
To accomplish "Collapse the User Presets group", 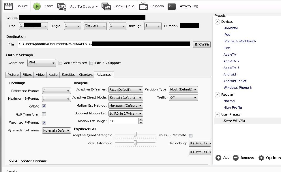I will point(217,115).
